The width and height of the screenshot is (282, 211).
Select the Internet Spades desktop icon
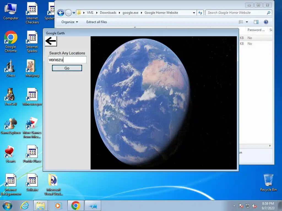pyautogui.click(x=32, y=42)
